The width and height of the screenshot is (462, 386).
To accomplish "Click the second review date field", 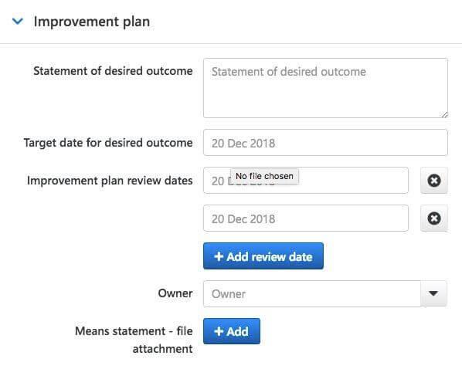I will (x=306, y=218).
